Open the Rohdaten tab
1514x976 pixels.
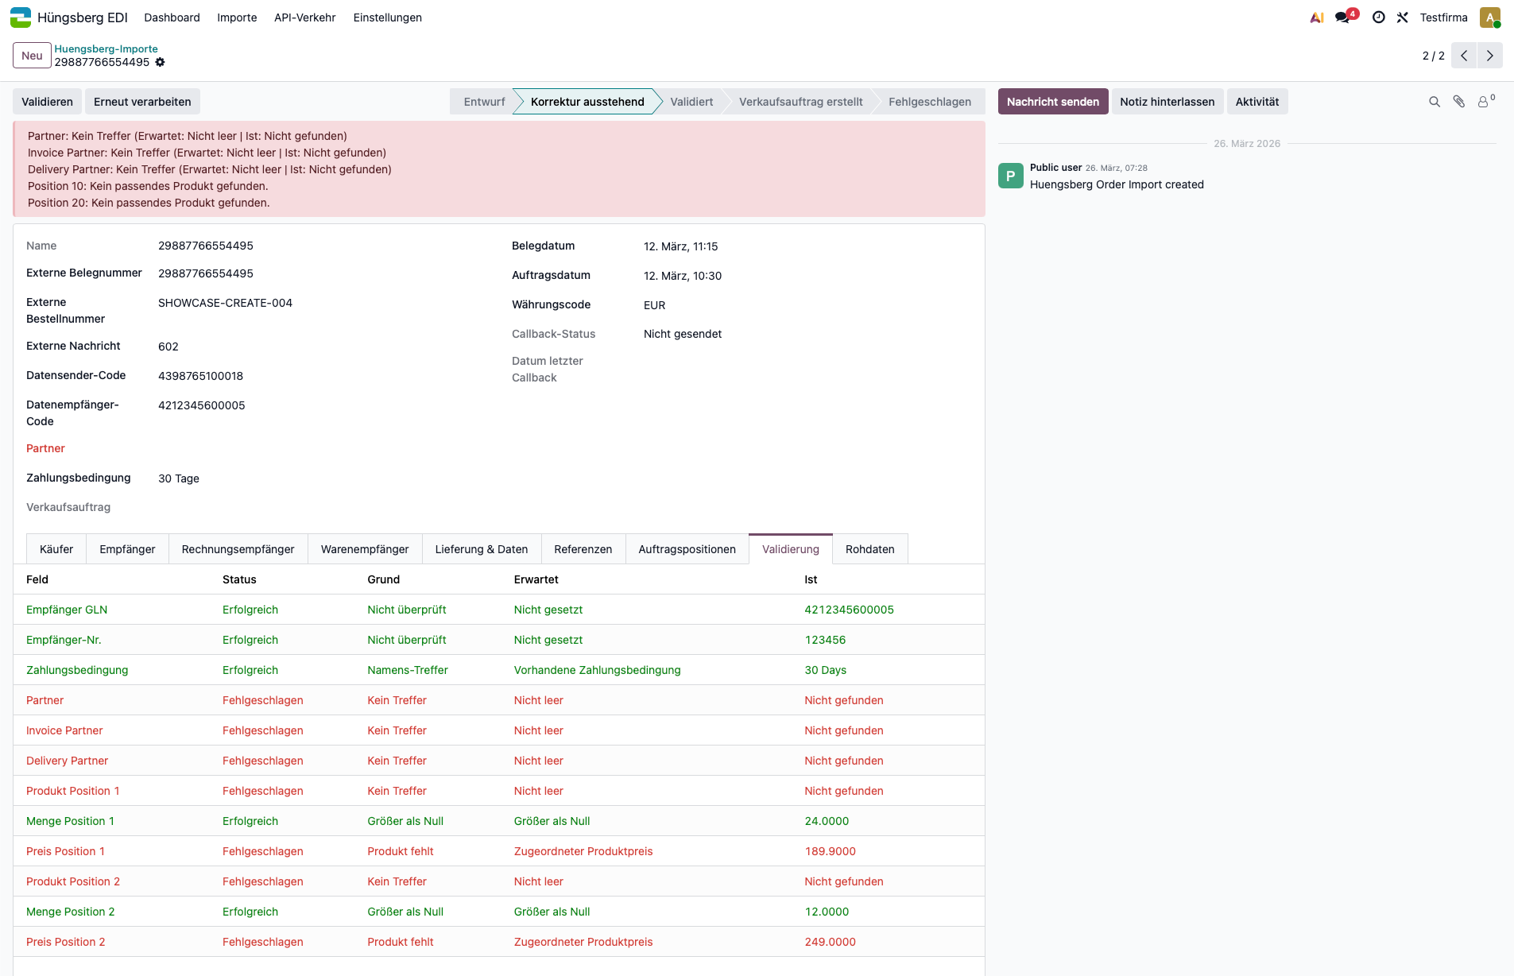coord(869,549)
